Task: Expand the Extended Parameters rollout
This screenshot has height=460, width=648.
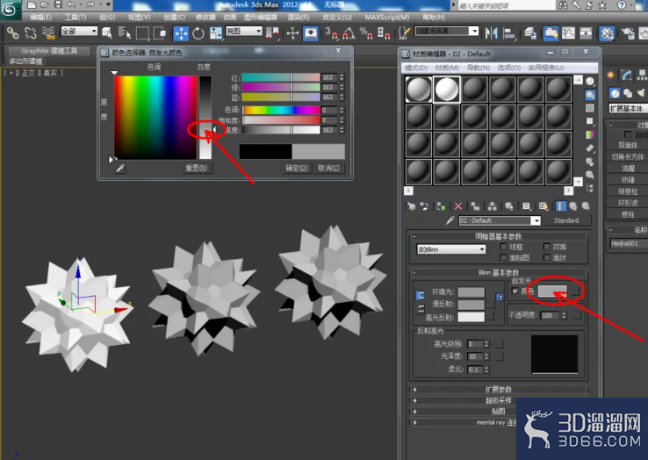Action: point(498,389)
